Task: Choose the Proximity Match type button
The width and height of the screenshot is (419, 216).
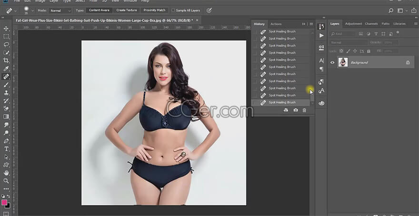Action: pyautogui.click(x=154, y=10)
